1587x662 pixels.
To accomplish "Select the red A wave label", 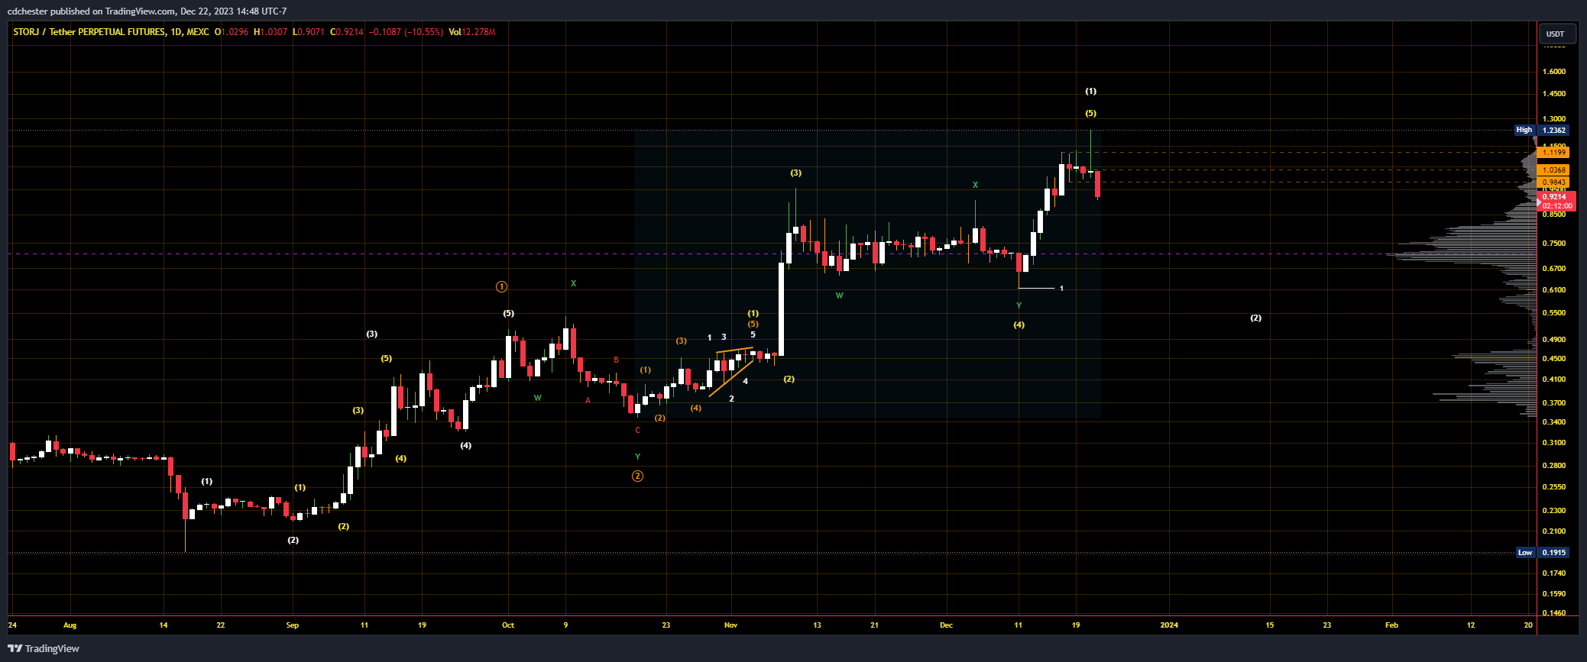I will (x=588, y=400).
